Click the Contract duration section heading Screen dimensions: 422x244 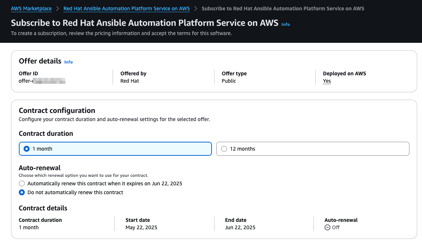point(46,134)
